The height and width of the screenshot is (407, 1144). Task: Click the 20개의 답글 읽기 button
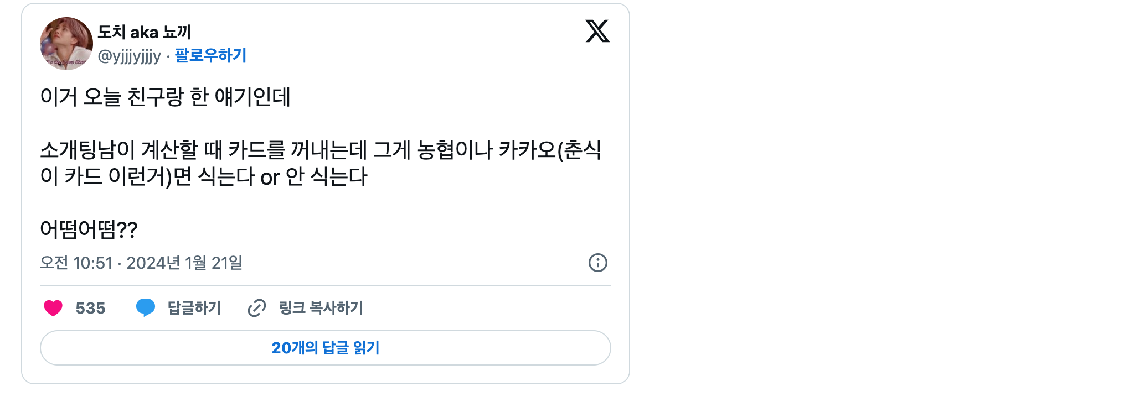325,348
